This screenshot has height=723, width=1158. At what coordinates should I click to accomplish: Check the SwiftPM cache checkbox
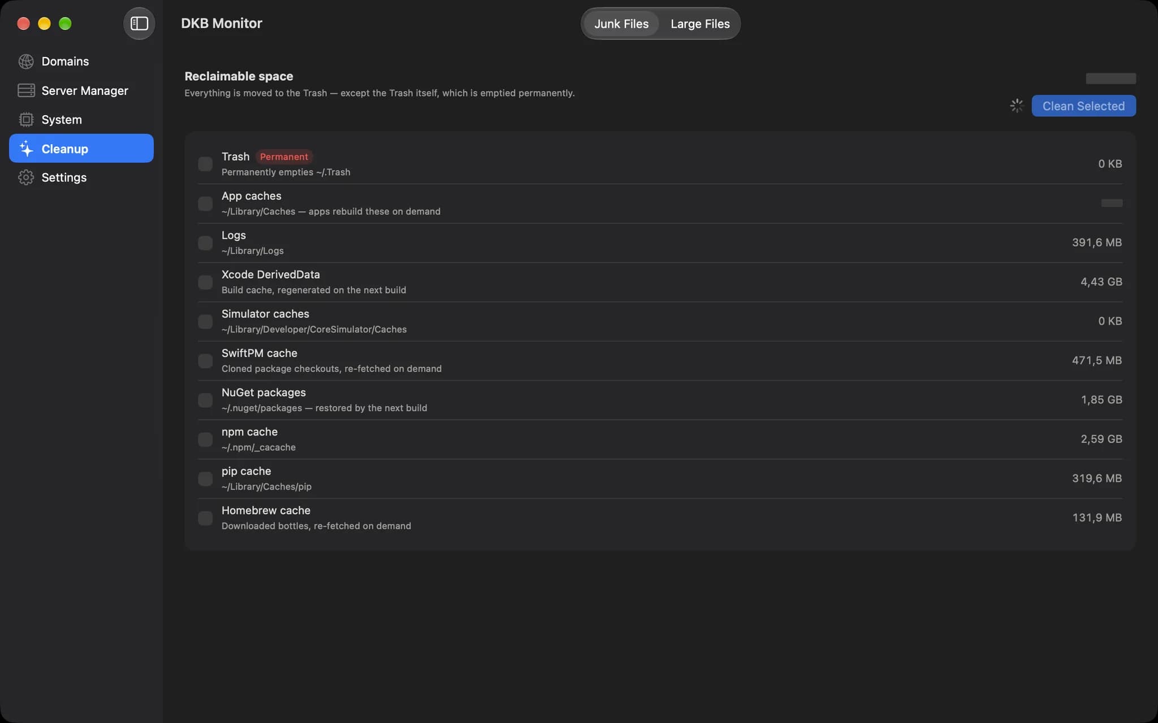click(205, 360)
